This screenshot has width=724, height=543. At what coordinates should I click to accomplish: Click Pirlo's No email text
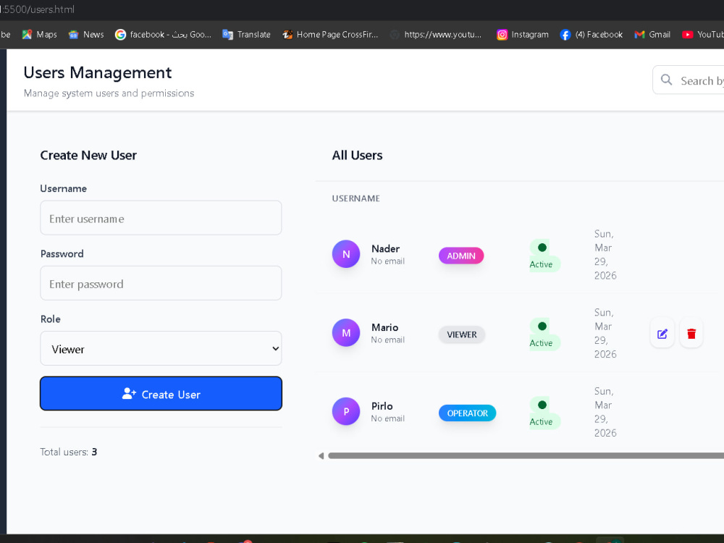388,418
